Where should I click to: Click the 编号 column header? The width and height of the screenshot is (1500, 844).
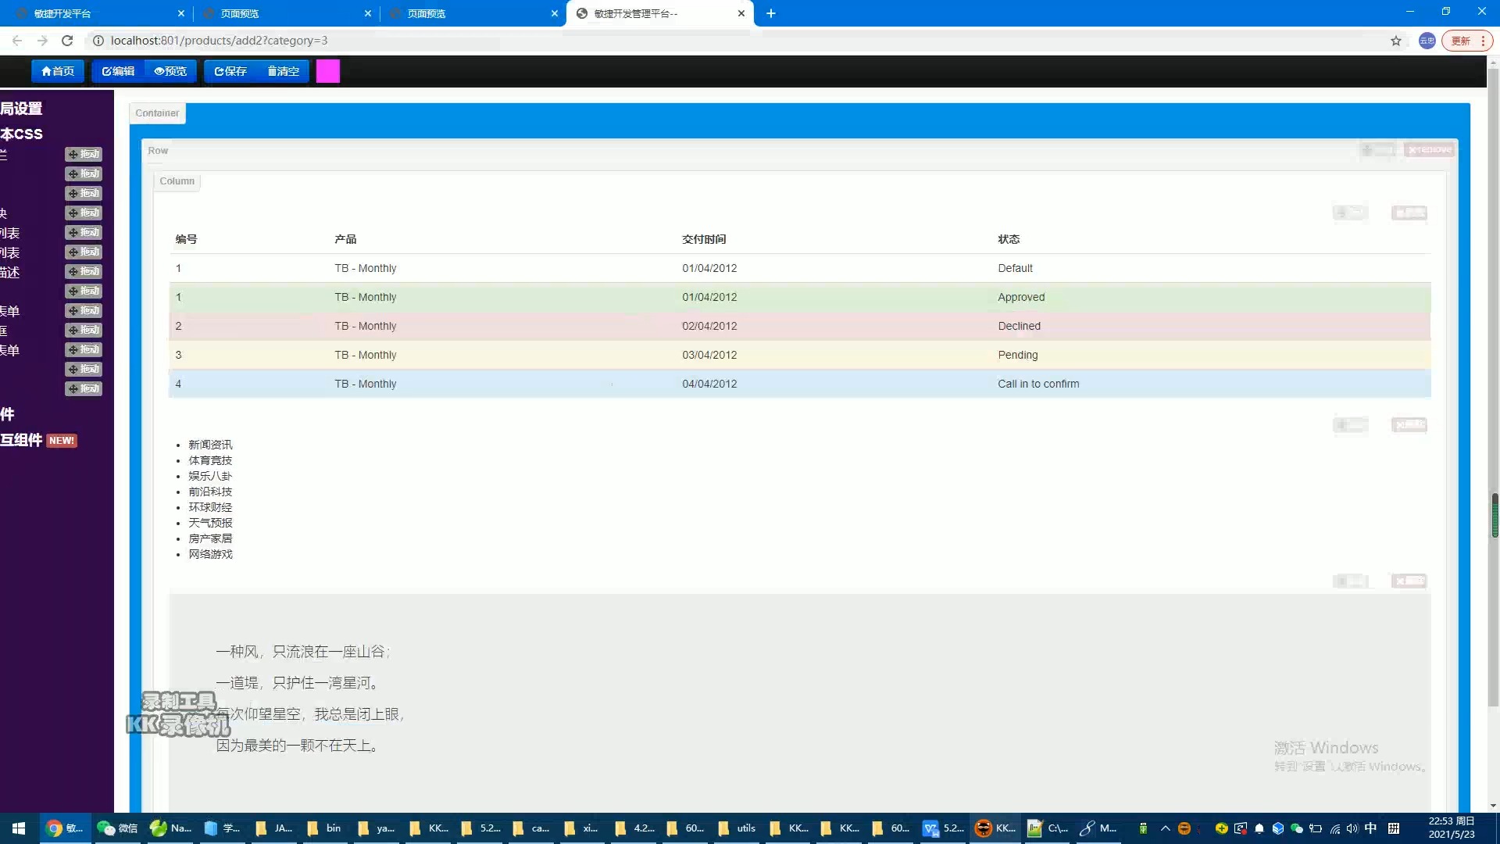(x=186, y=239)
